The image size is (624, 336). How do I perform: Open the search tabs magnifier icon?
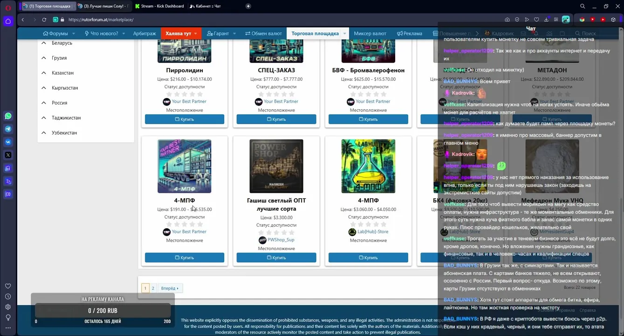point(583,6)
